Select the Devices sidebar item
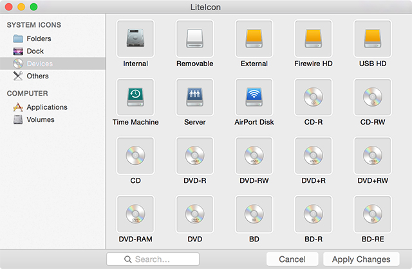The height and width of the screenshot is (269, 412). pos(53,64)
